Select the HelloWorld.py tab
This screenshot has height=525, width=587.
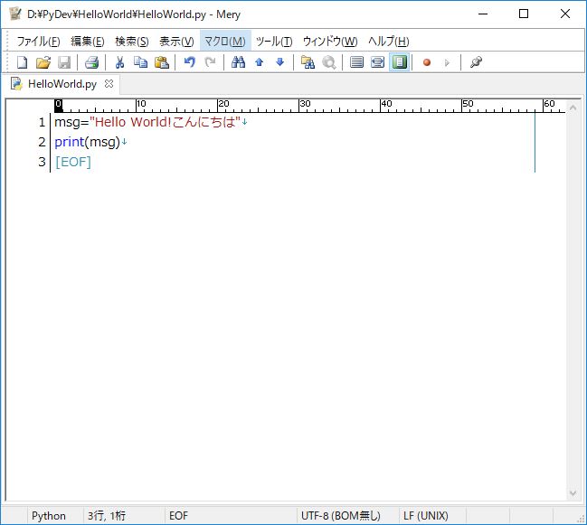coord(62,84)
